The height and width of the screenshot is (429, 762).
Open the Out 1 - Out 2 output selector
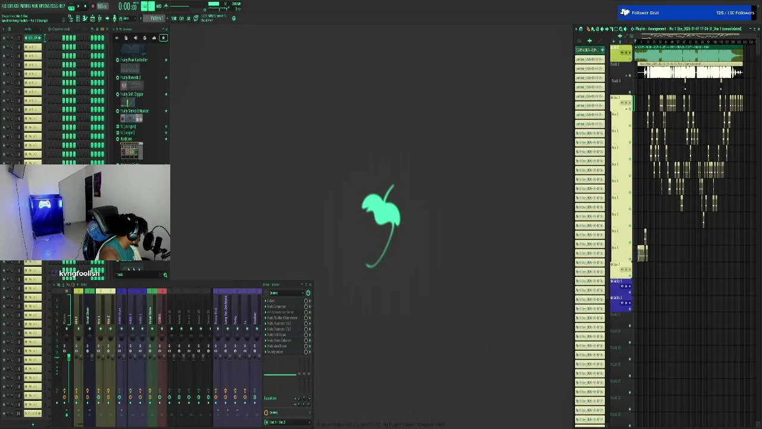click(288, 422)
